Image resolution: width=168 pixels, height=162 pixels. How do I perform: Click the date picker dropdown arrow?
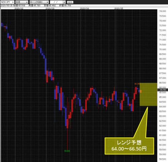[x=64, y=2]
